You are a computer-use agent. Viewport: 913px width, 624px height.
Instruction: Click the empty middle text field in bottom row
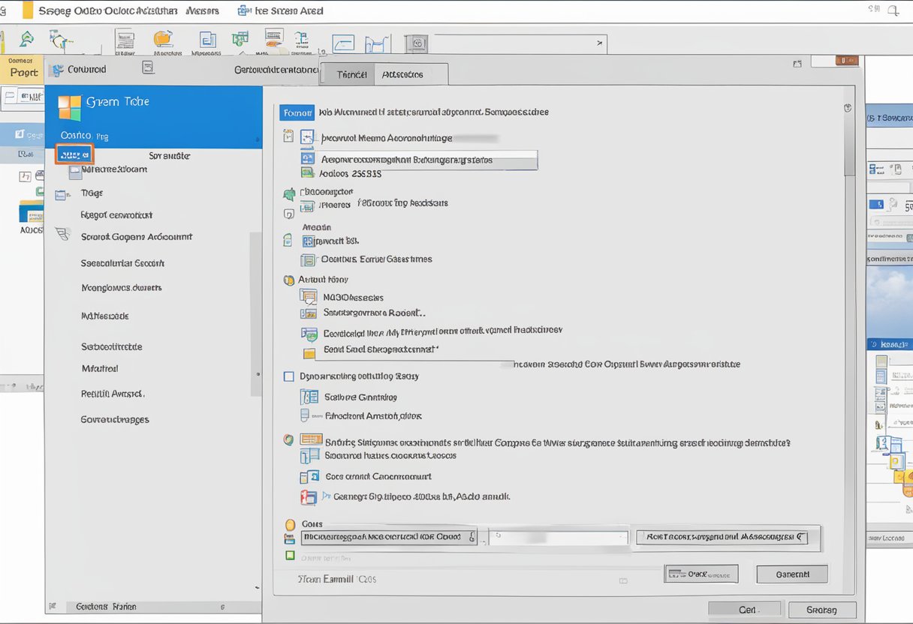(x=558, y=538)
